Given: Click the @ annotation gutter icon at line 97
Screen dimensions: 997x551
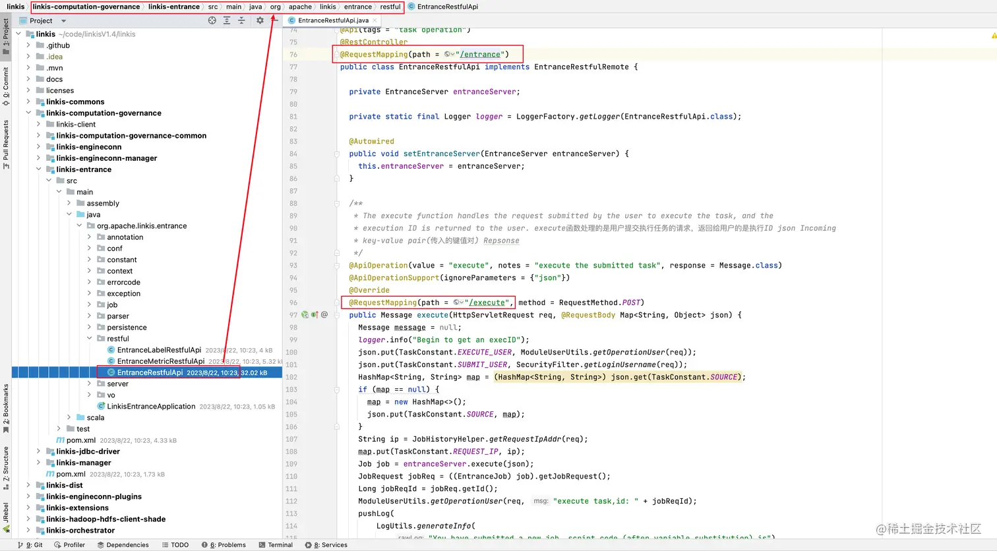Looking at the screenshot, I should pos(324,315).
